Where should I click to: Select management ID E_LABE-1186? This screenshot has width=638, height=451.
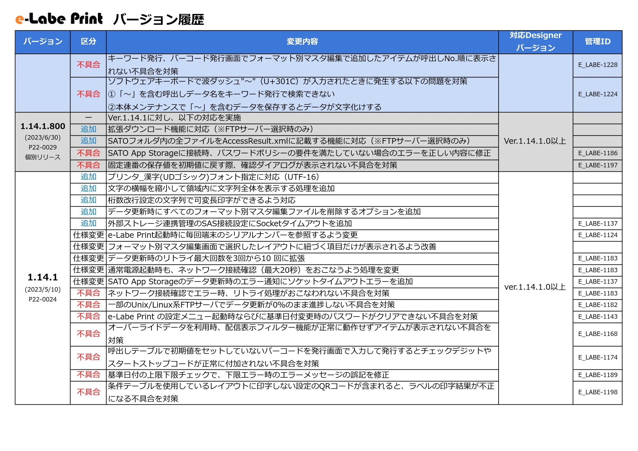click(597, 153)
